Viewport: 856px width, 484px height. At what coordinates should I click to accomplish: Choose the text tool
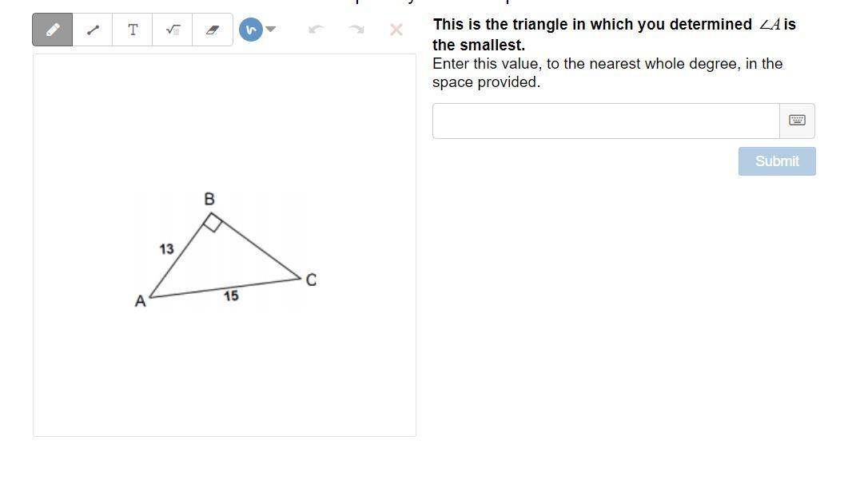click(133, 30)
